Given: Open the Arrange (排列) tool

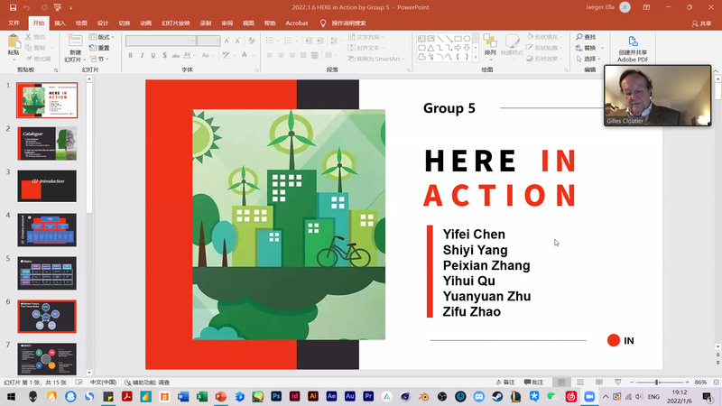Looking at the screenshot, I should (490, 42).
